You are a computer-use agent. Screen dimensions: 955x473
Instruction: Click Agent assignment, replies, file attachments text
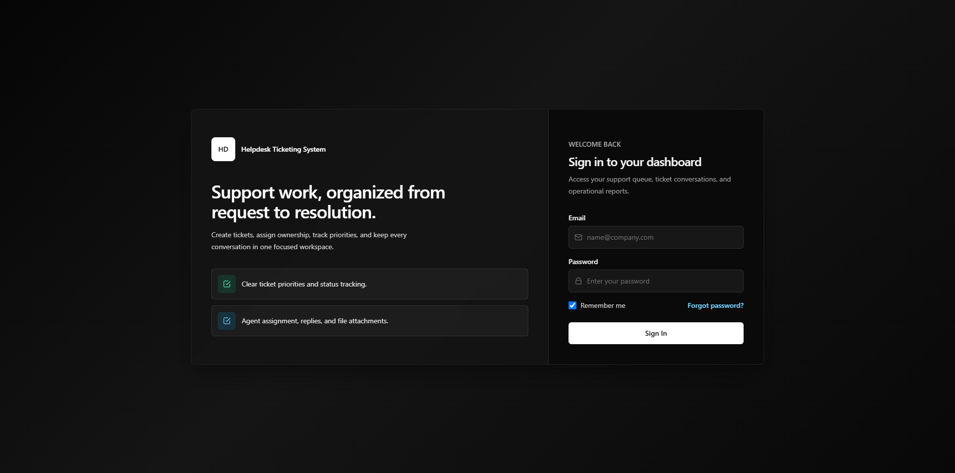[315, 321]
